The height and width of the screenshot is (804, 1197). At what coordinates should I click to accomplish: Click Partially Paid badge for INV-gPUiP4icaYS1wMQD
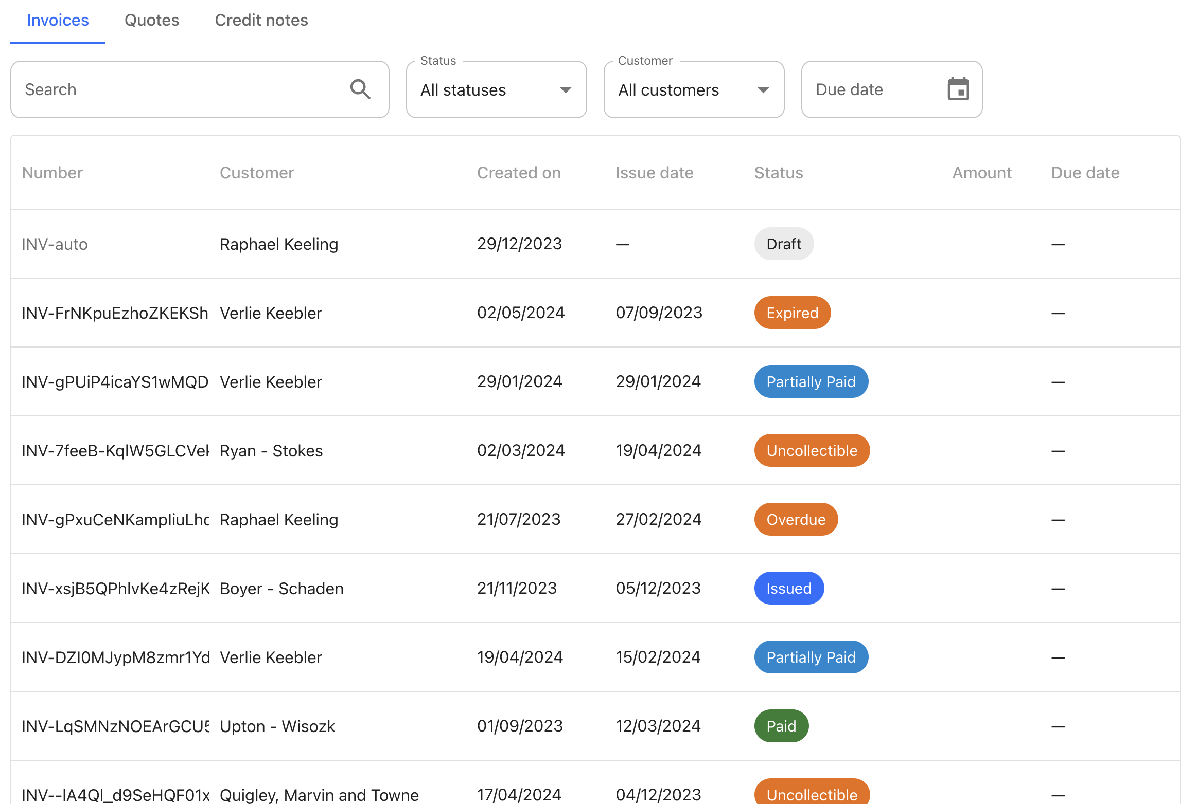coord(811,381)
